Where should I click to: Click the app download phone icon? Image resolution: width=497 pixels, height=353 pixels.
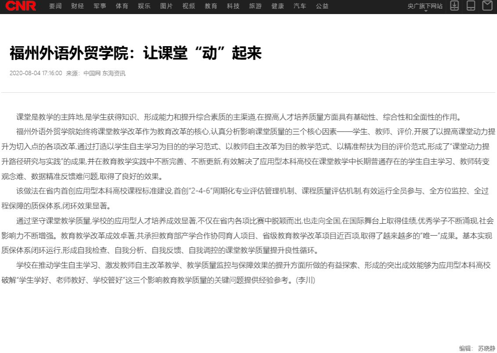(x=454, y=6)
